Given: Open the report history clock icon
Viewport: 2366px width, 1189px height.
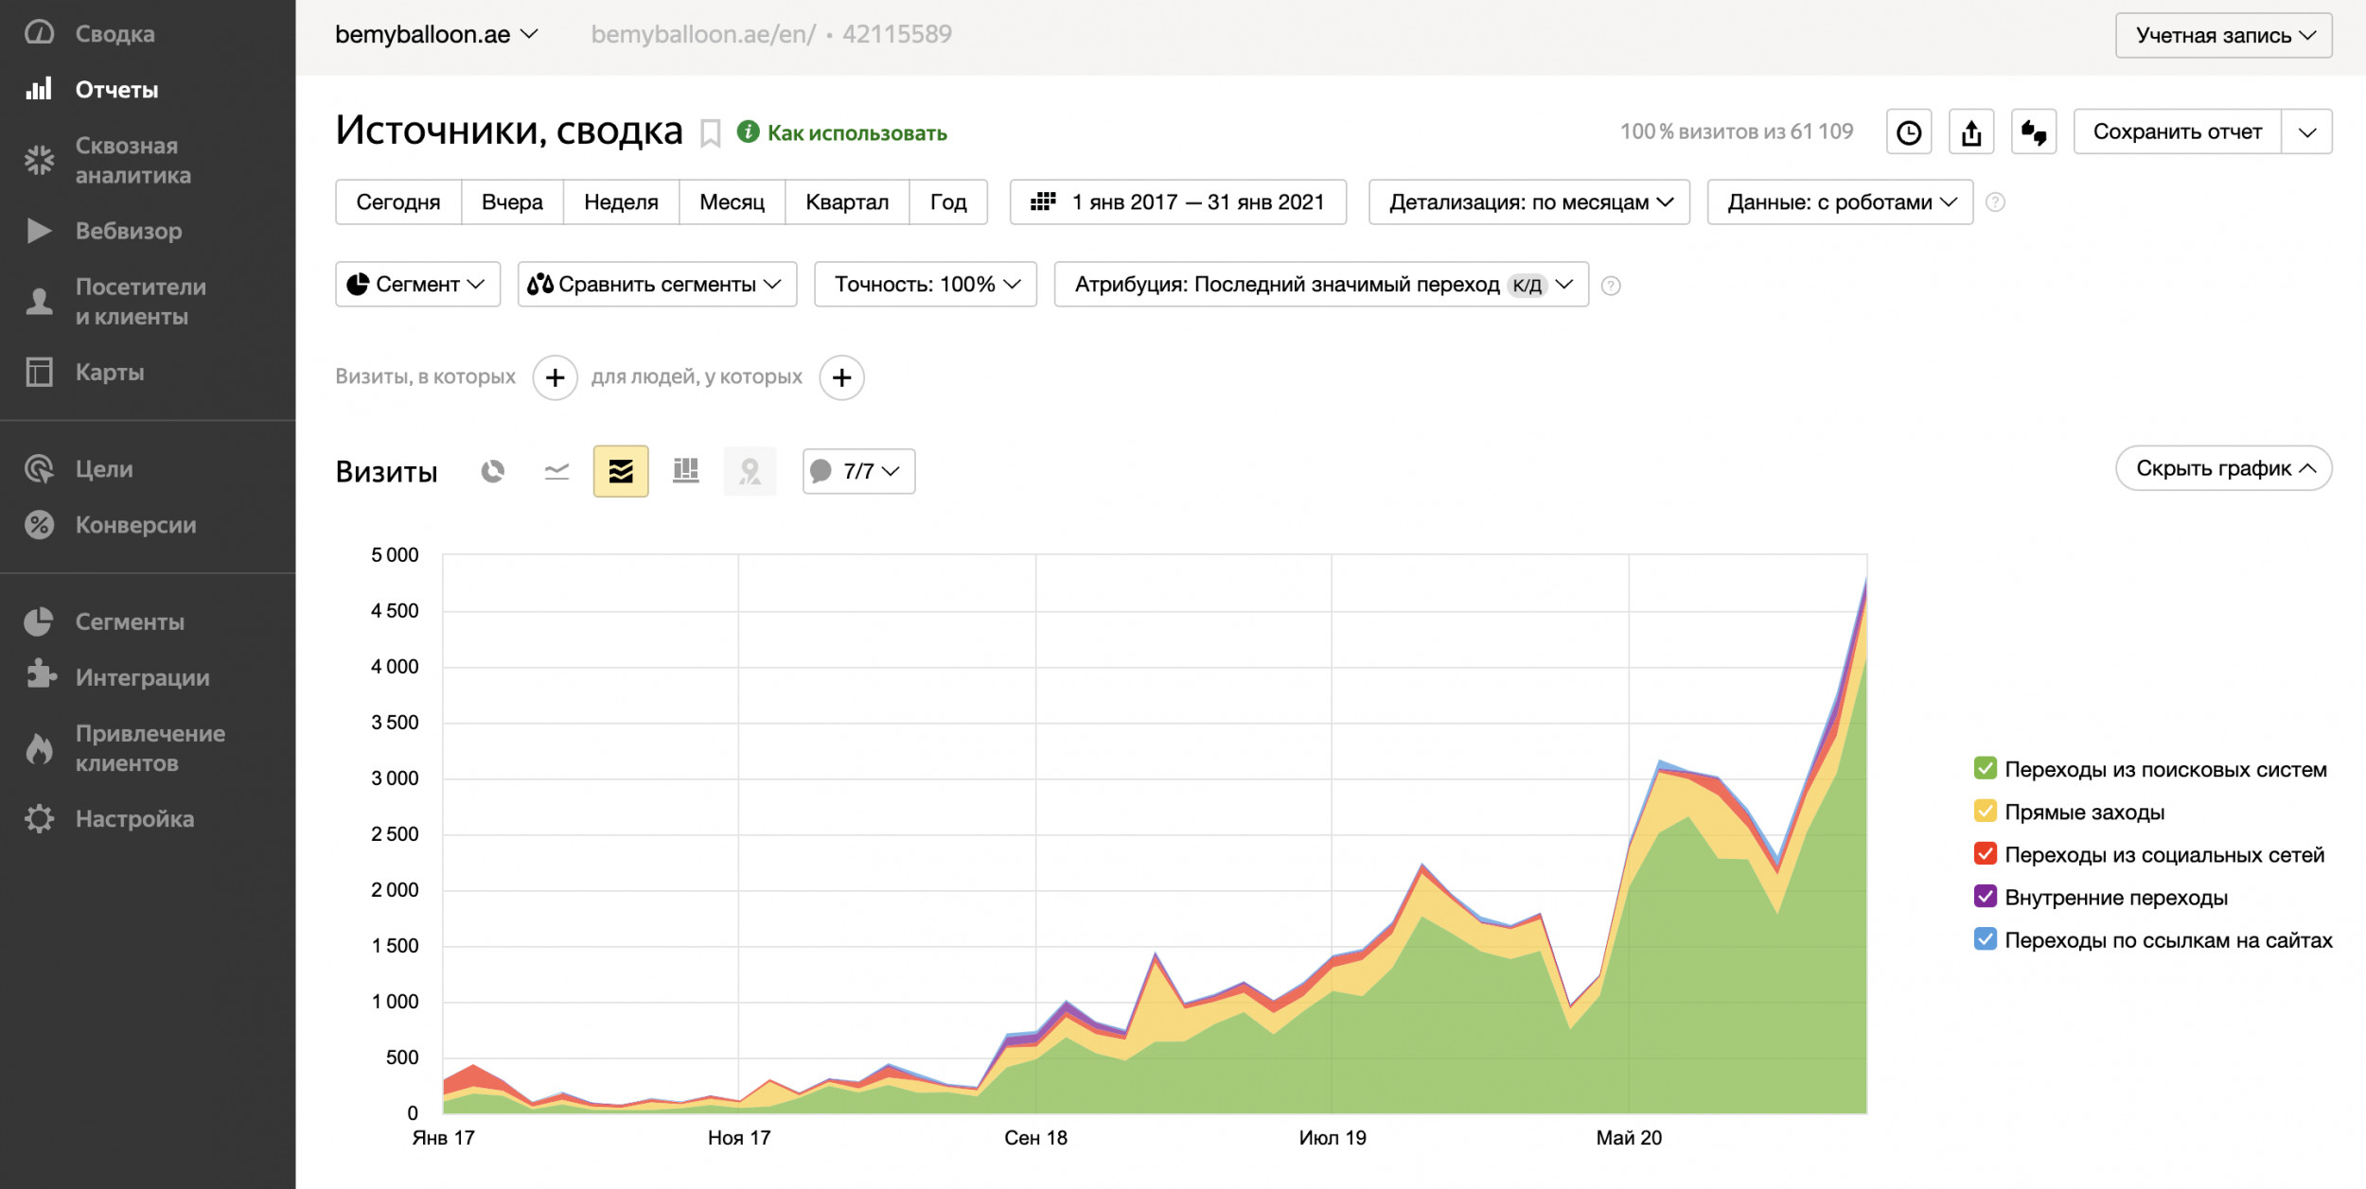Looking at the screenshot, I should 1909,132.
